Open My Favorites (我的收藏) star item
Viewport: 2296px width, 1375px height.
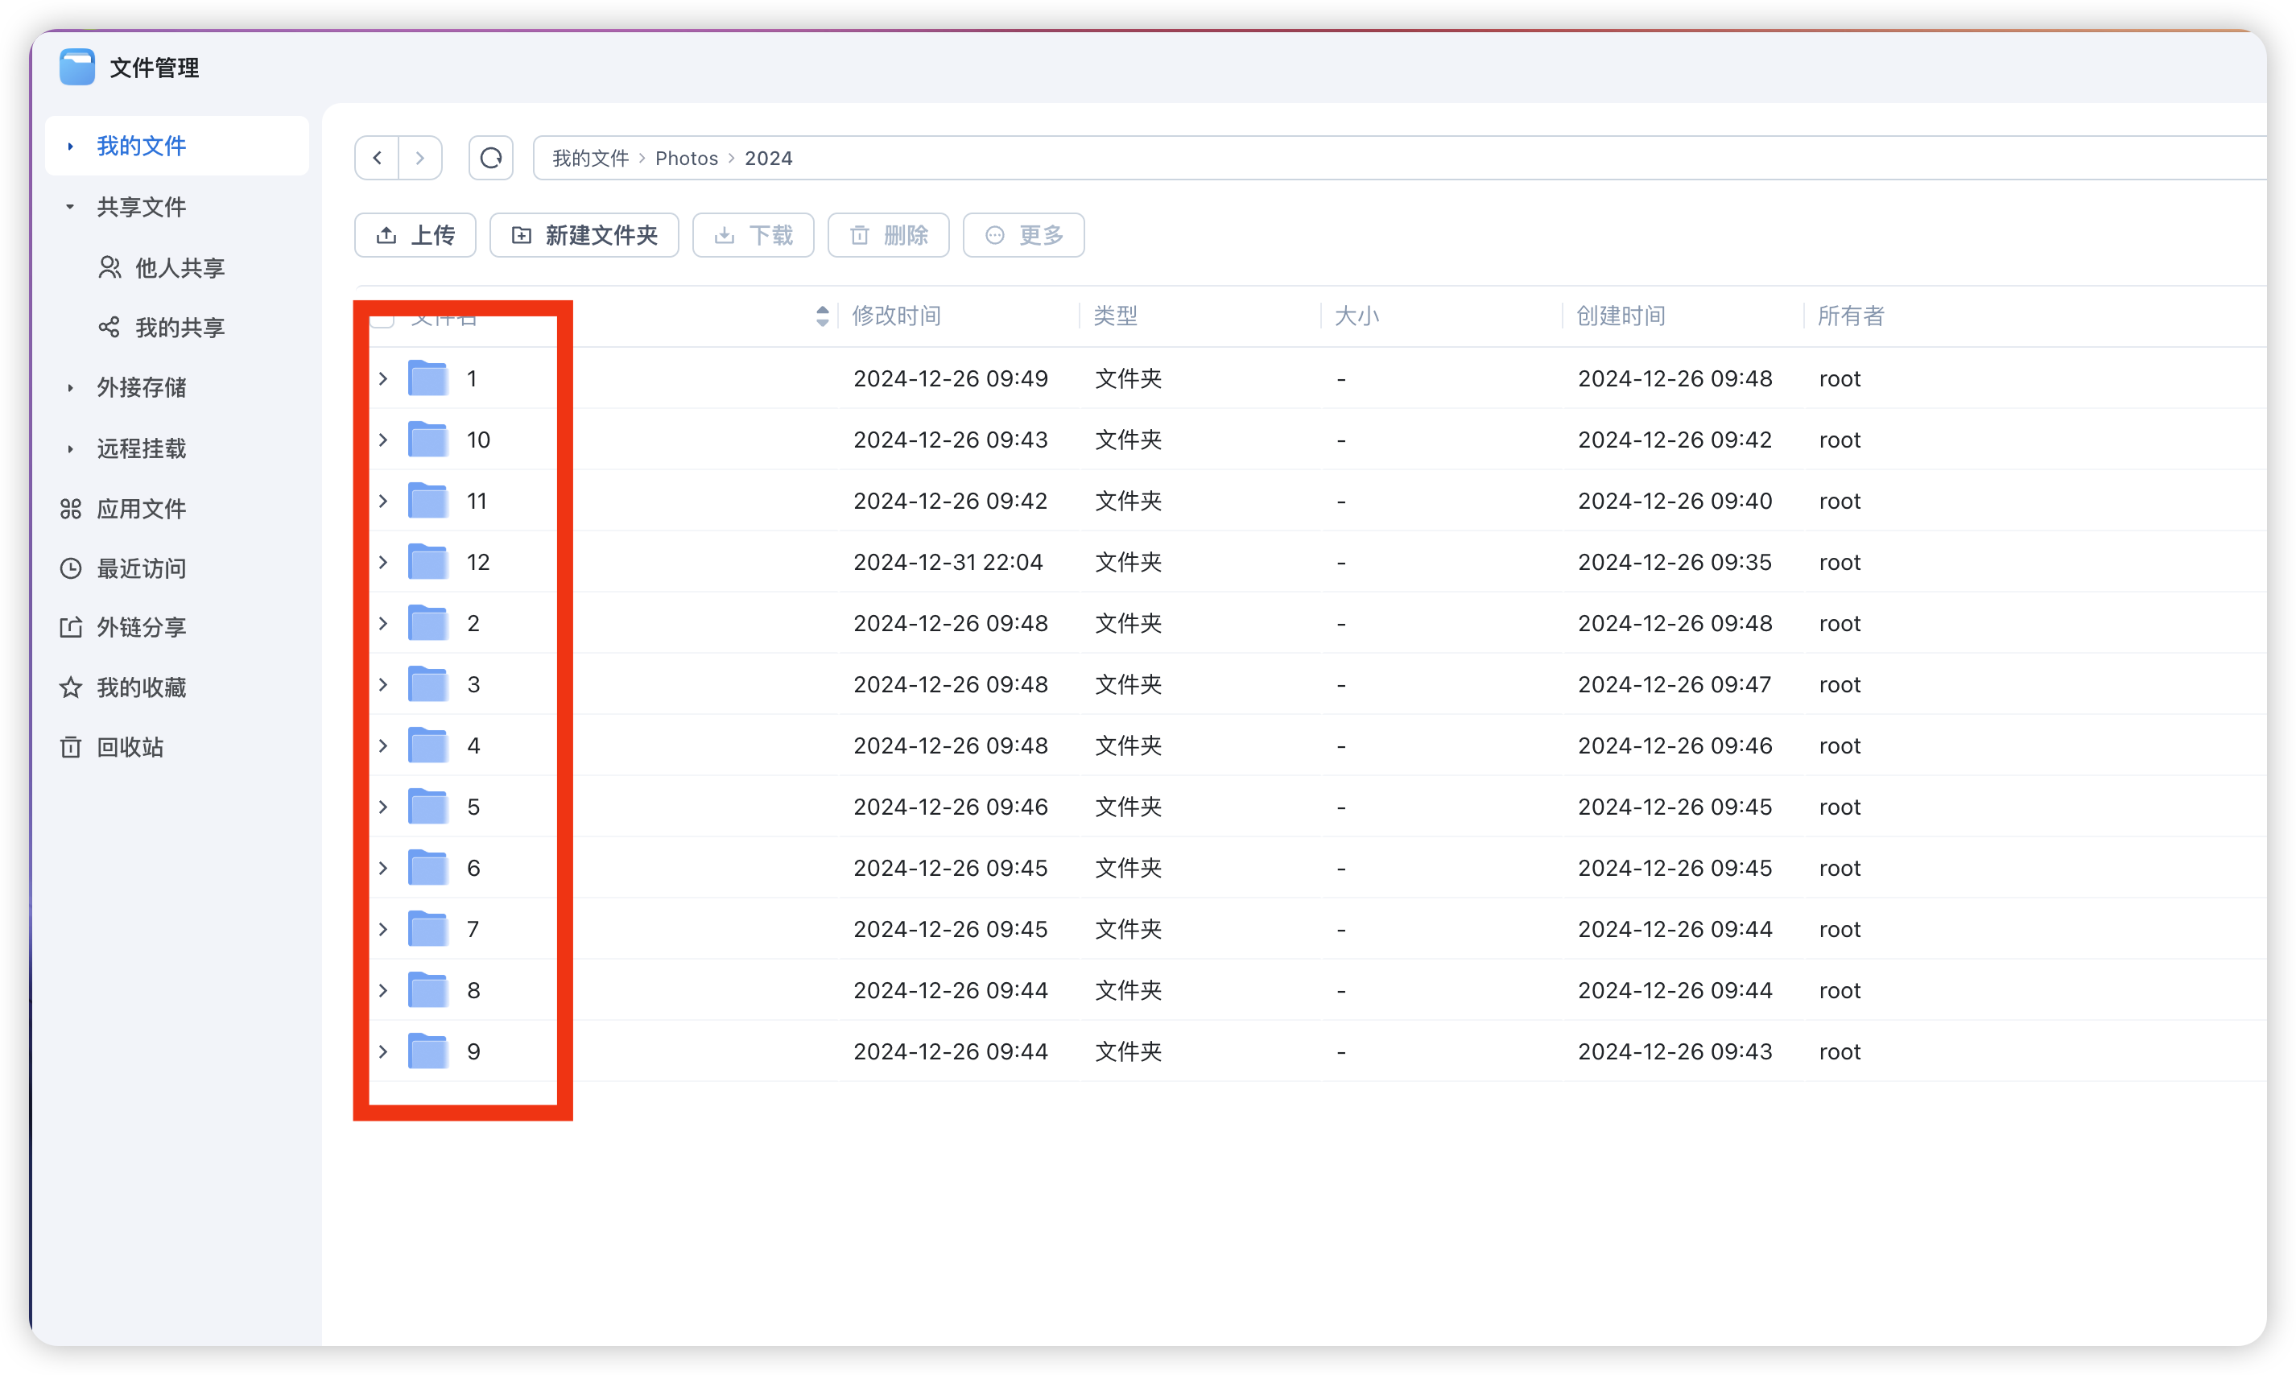pyautogui.click(x=141, y=687)
